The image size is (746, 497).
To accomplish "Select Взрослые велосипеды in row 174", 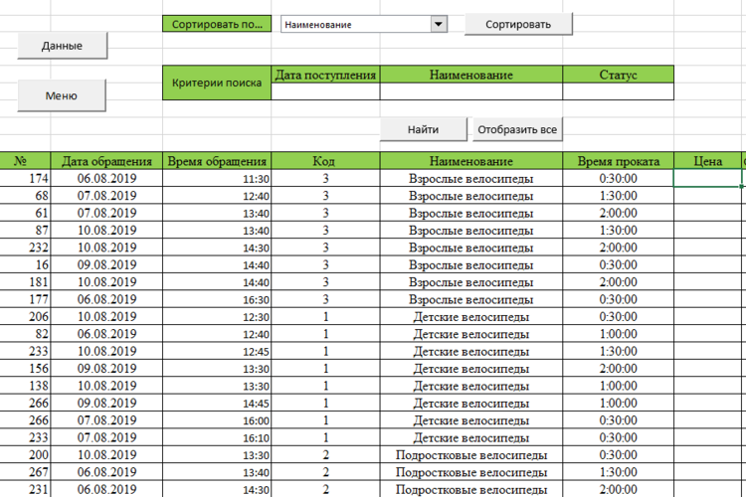I will tap(471, 178).
